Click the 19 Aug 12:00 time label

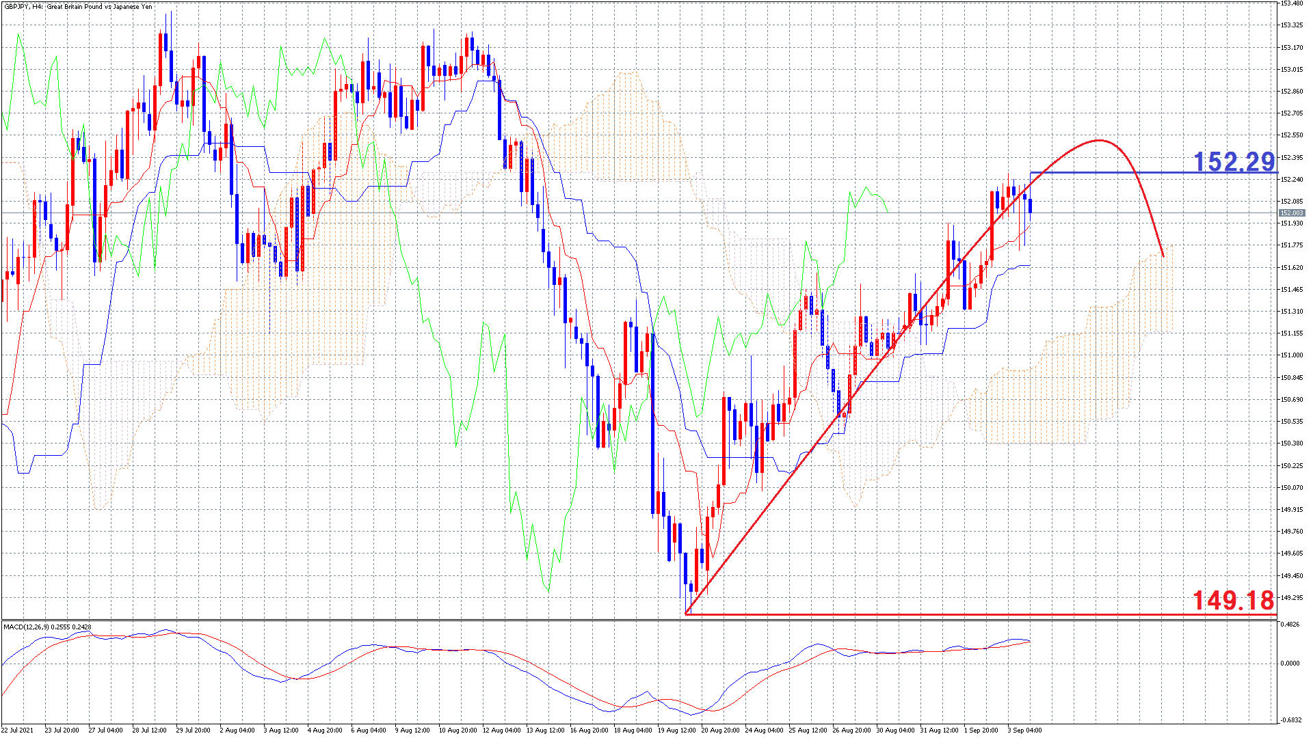pyautogui.click(x=676, y=730)
